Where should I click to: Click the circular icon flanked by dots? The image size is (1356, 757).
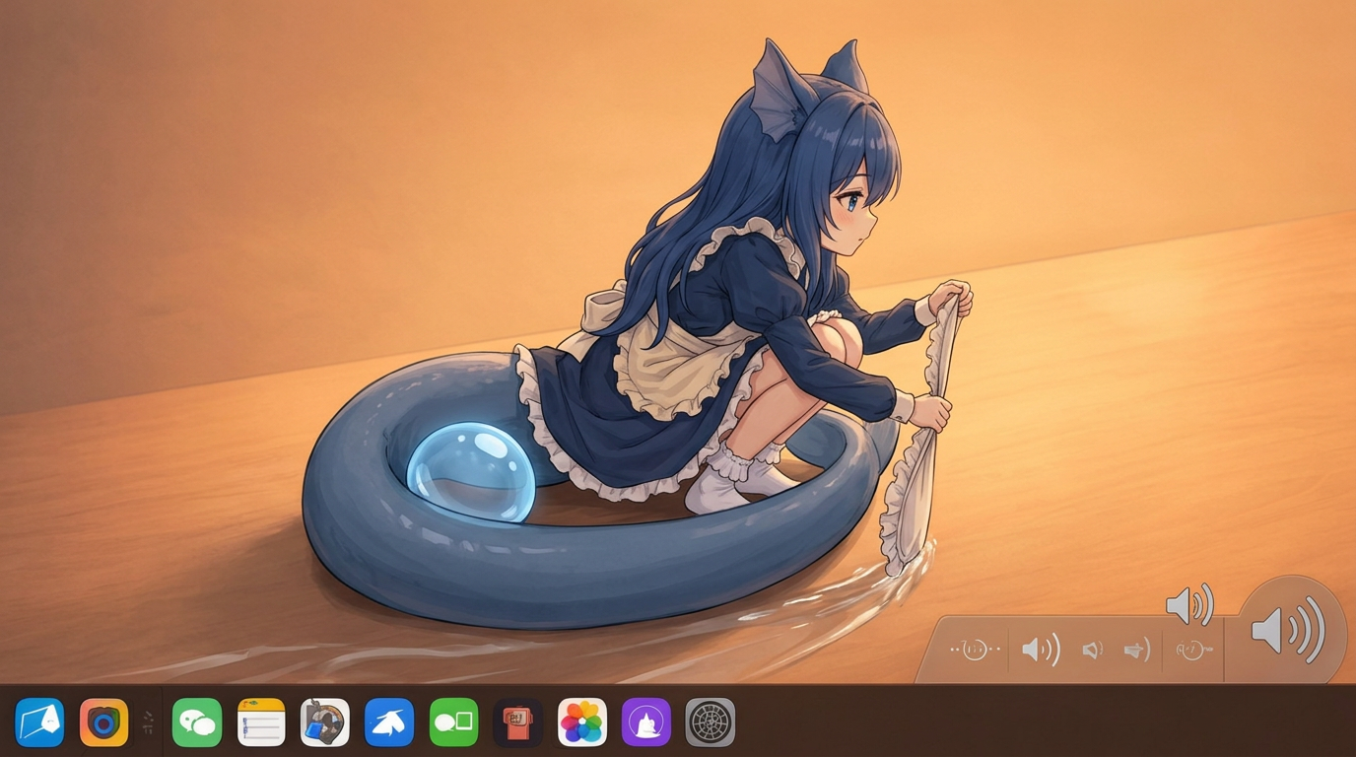click(x=975, y=650)
